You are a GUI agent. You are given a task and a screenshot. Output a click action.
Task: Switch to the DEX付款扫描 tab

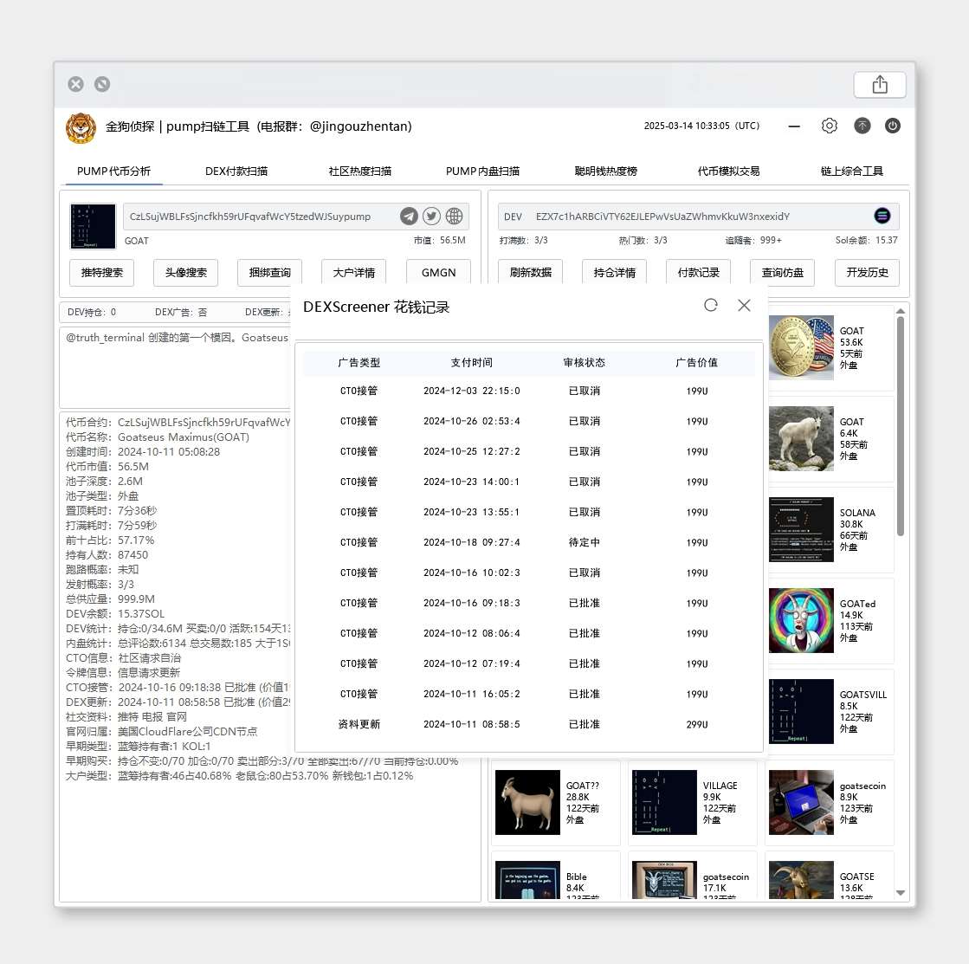(x=236, y=171)
